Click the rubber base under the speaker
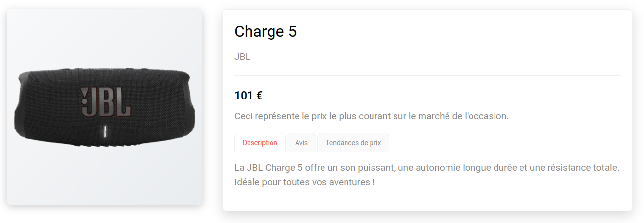 click(x=104, y=145)
